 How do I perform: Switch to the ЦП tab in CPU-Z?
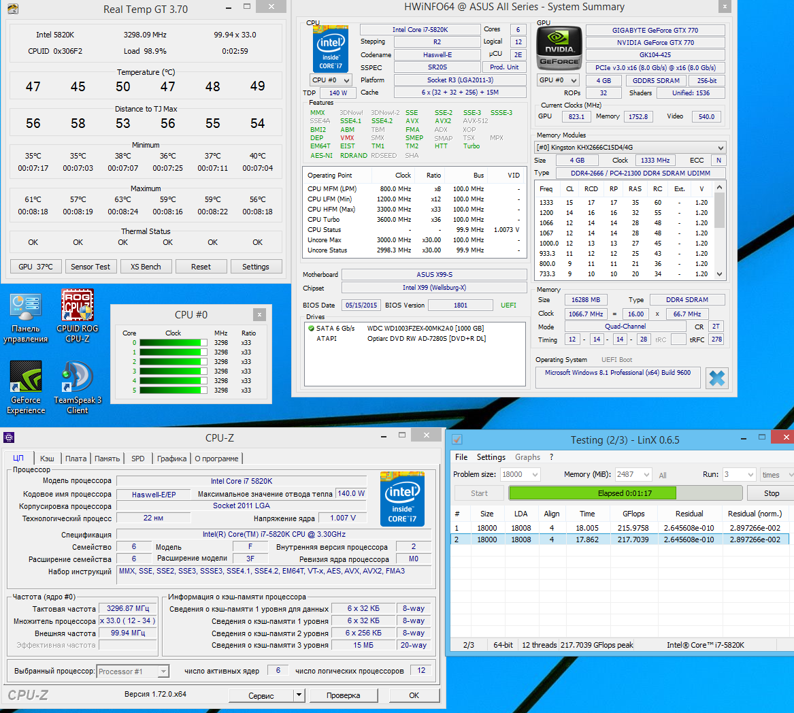point(18,458)
